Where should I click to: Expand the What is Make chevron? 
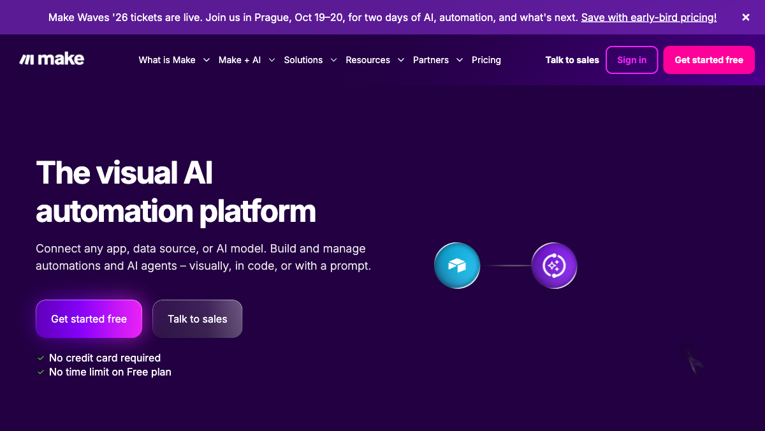[x=207, y=60]
